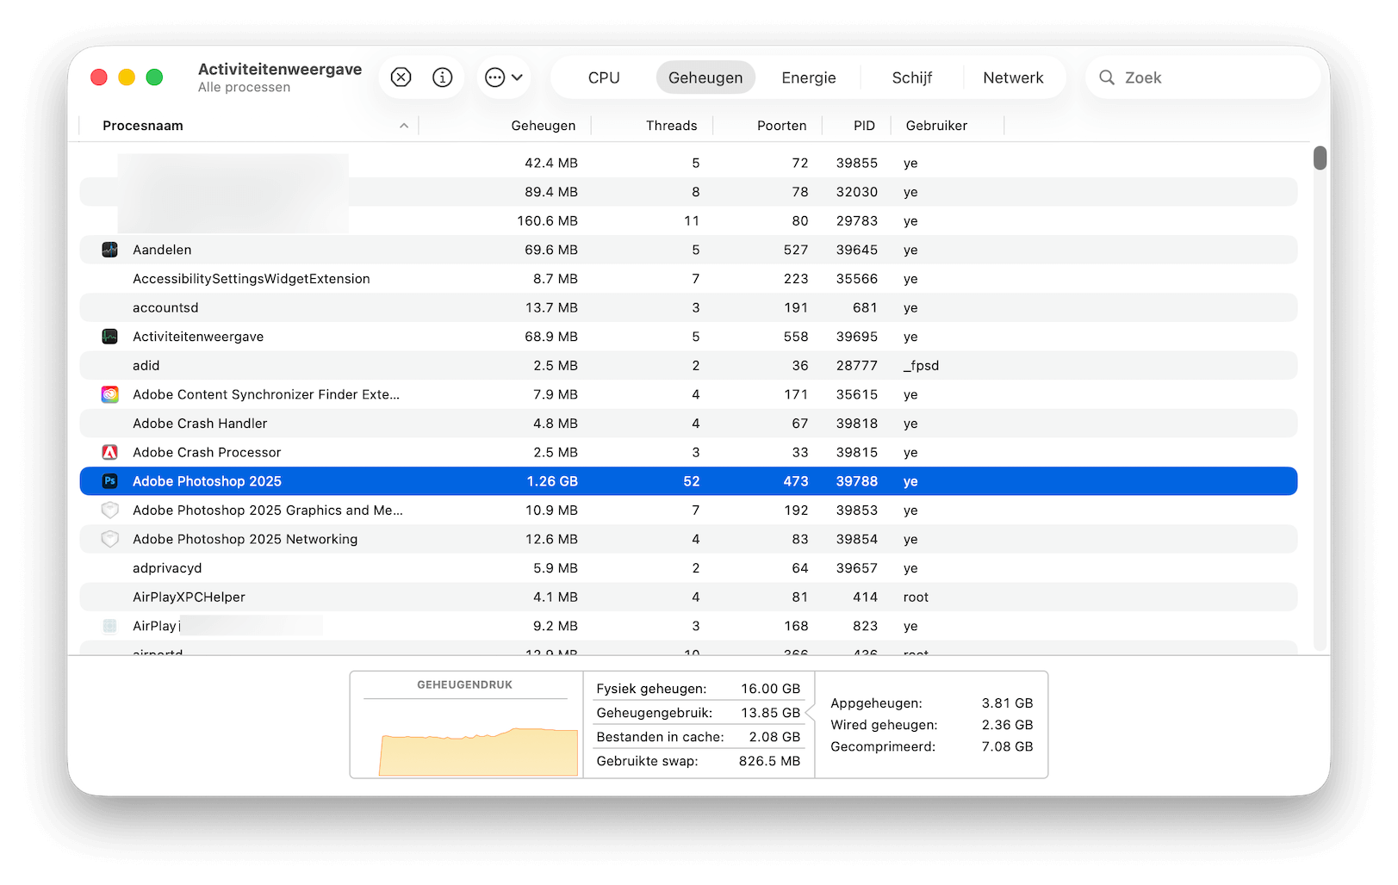Click the Fysiek geheugen 16.00 GB value
This screenshot has width=1398, height=885.
771,689
